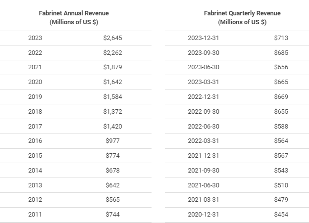Click the $479 quarterly revenue value
This screenshot has width=309, height=223.
coord(281,200)
